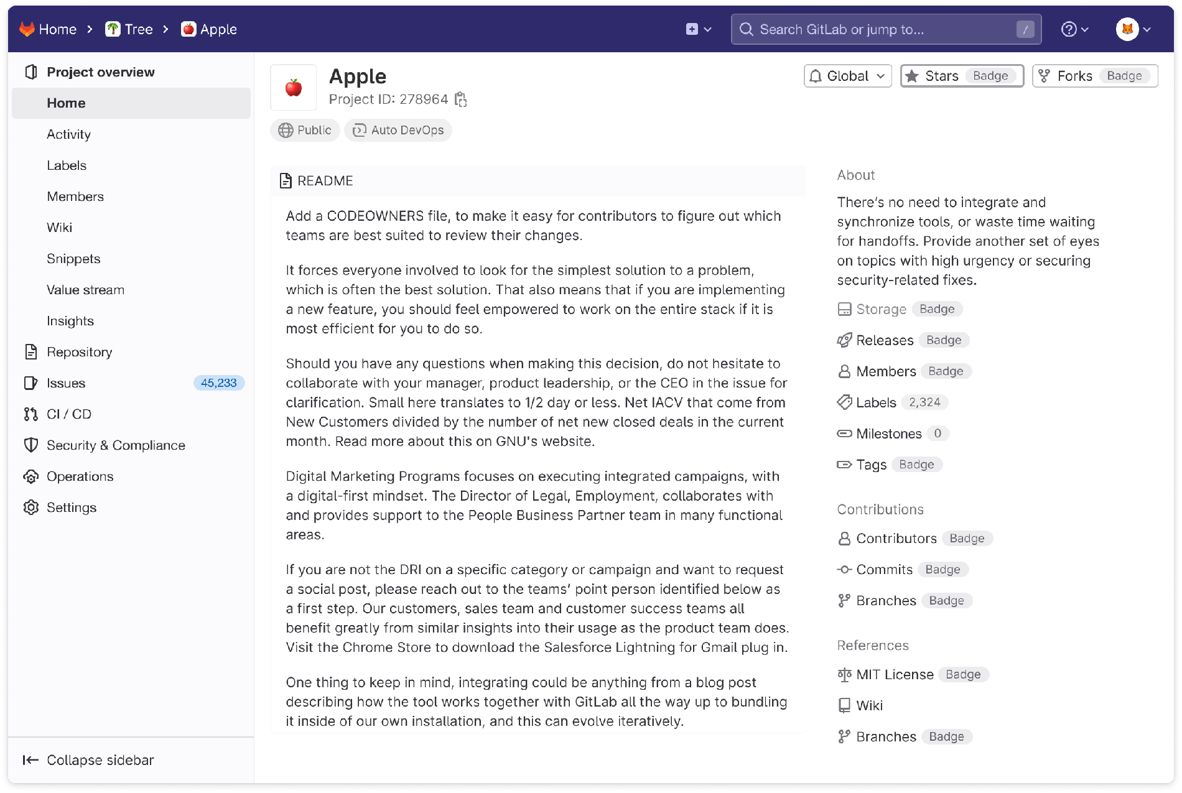Open the Global notification dropdown
The height and width of the screenshot is (793, 1182).
[847, 76]
